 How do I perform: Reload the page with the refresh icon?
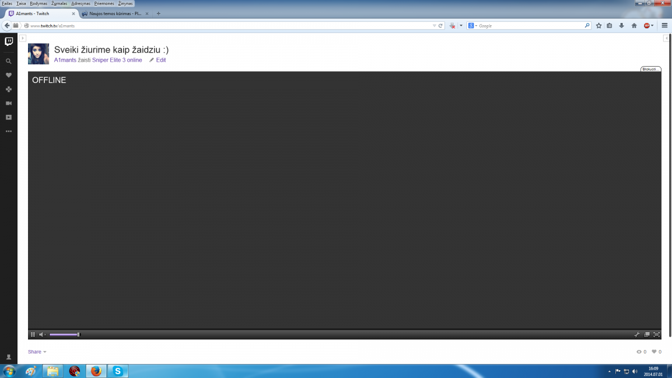tap(441, 26)
